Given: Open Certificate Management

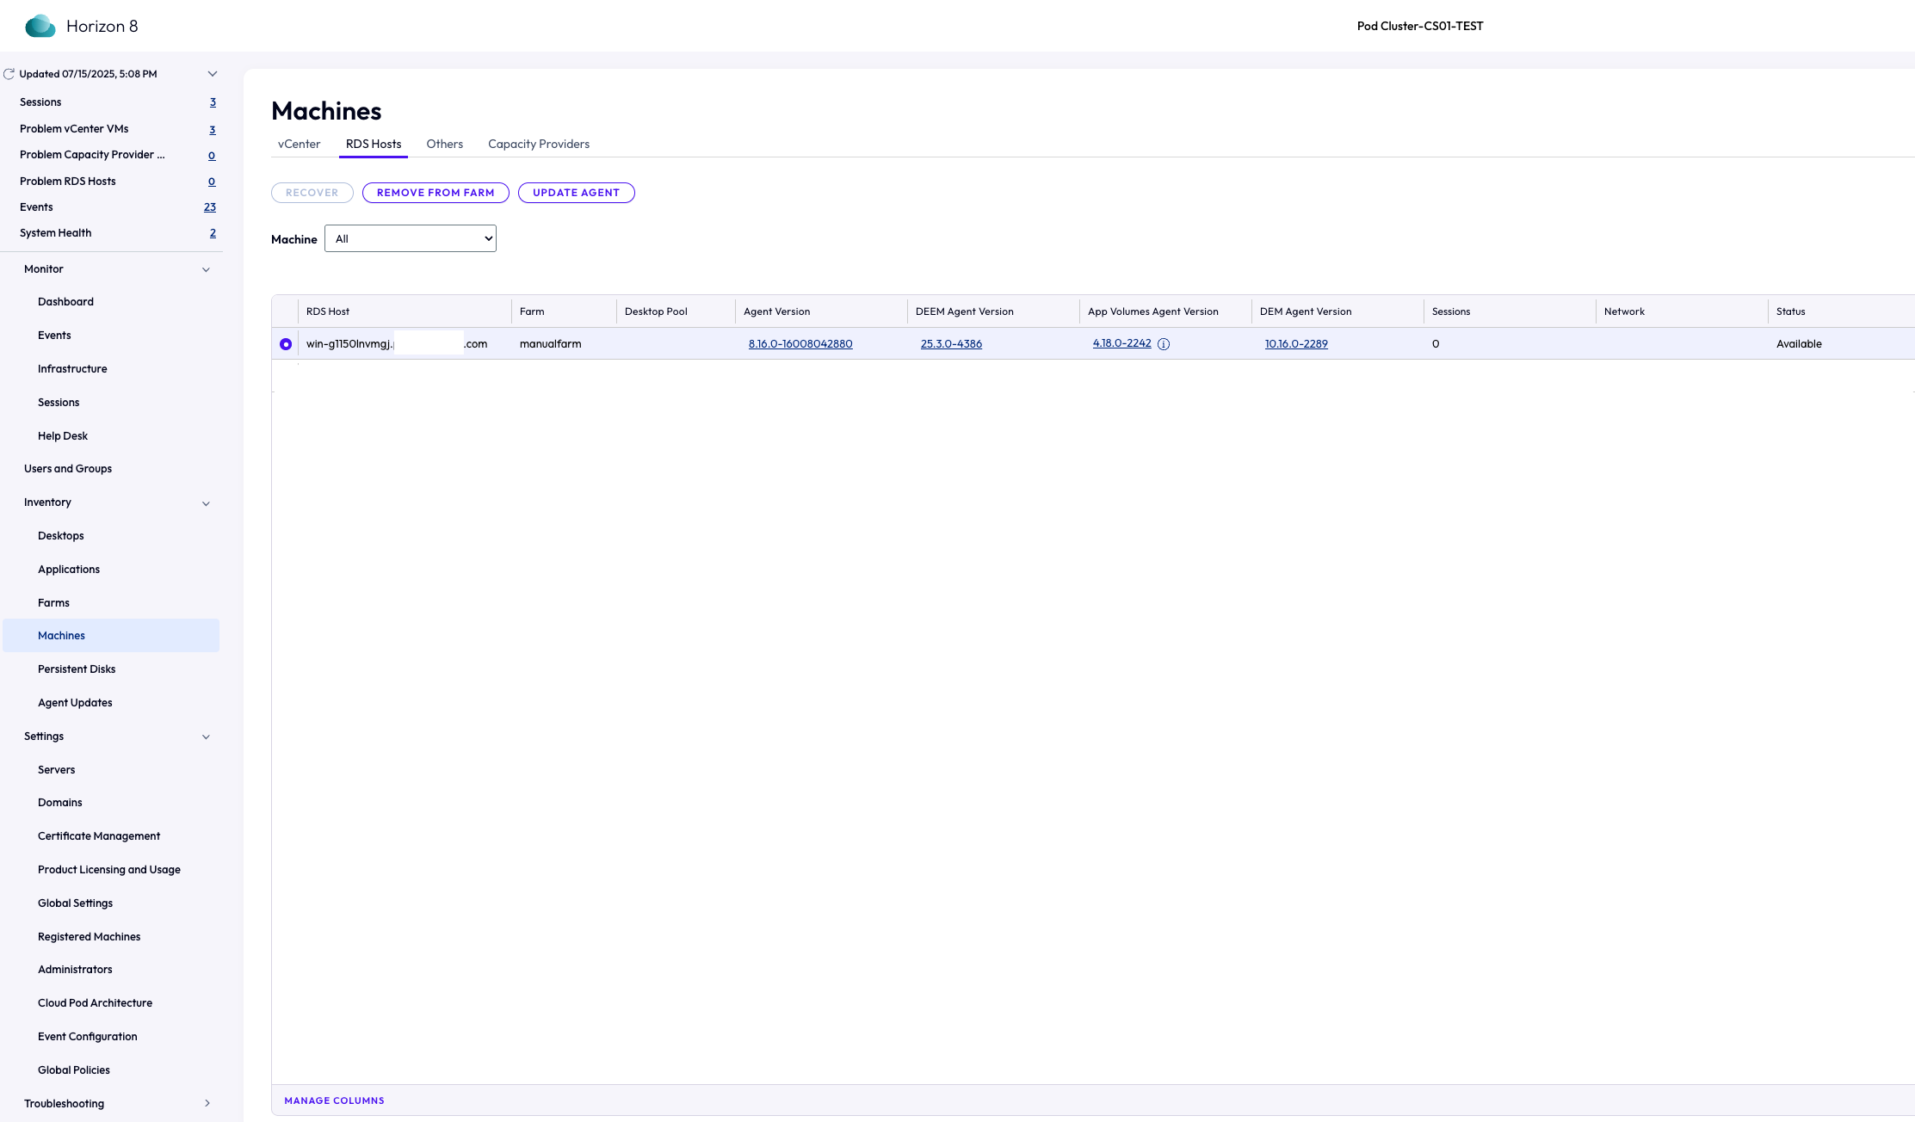Looking at the screenshot, I should pos(99,835).
